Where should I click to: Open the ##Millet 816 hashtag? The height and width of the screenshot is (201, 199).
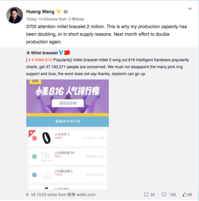[x=40, y=60]
